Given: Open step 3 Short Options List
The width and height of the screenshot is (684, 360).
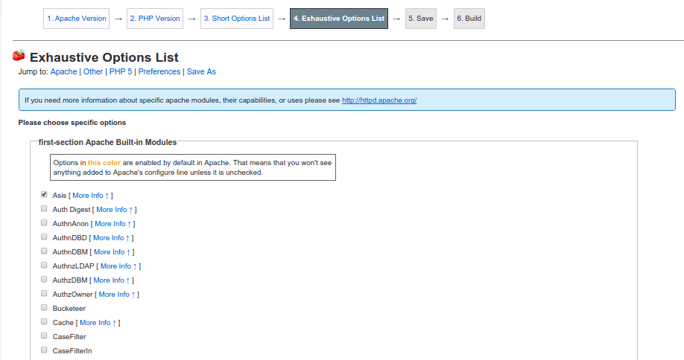Looking at the screenshot, I should point(236,19).
